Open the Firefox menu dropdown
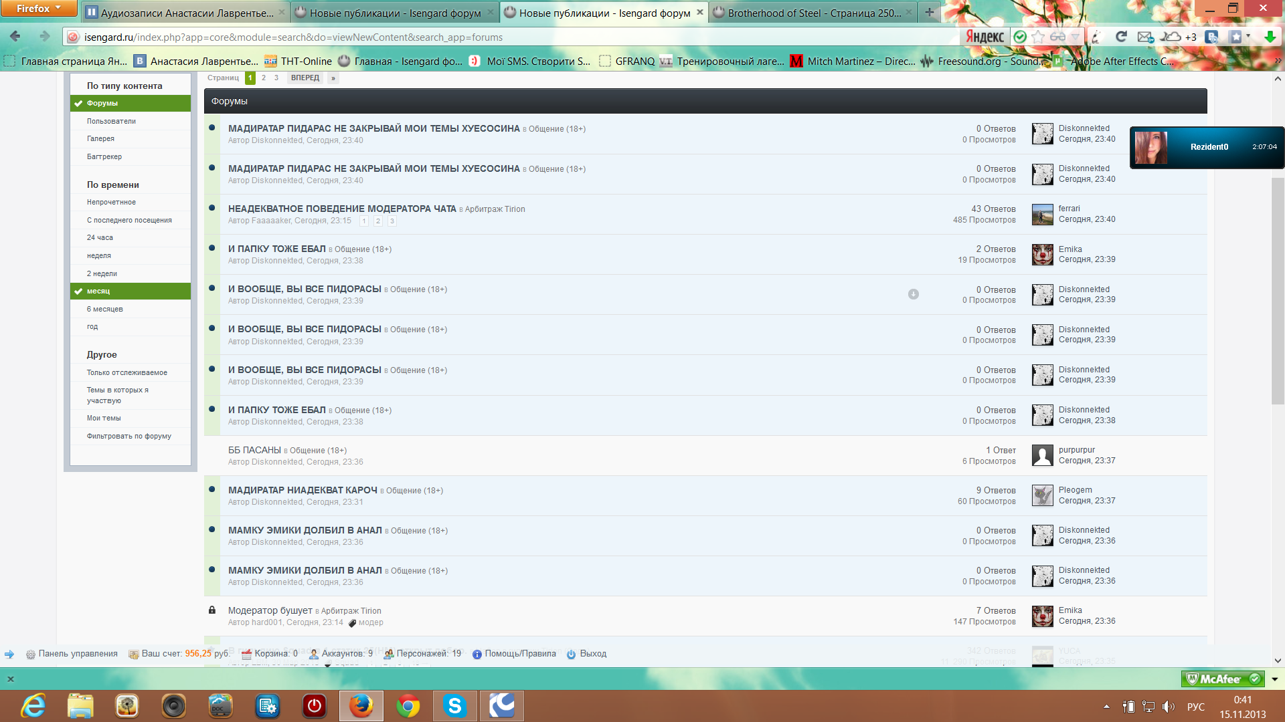The image size is (1285, 722). [x=38, y=8]
